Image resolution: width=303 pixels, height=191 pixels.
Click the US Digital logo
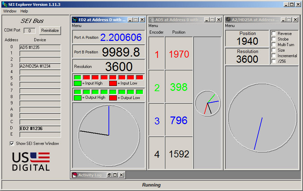coord(31,162)
